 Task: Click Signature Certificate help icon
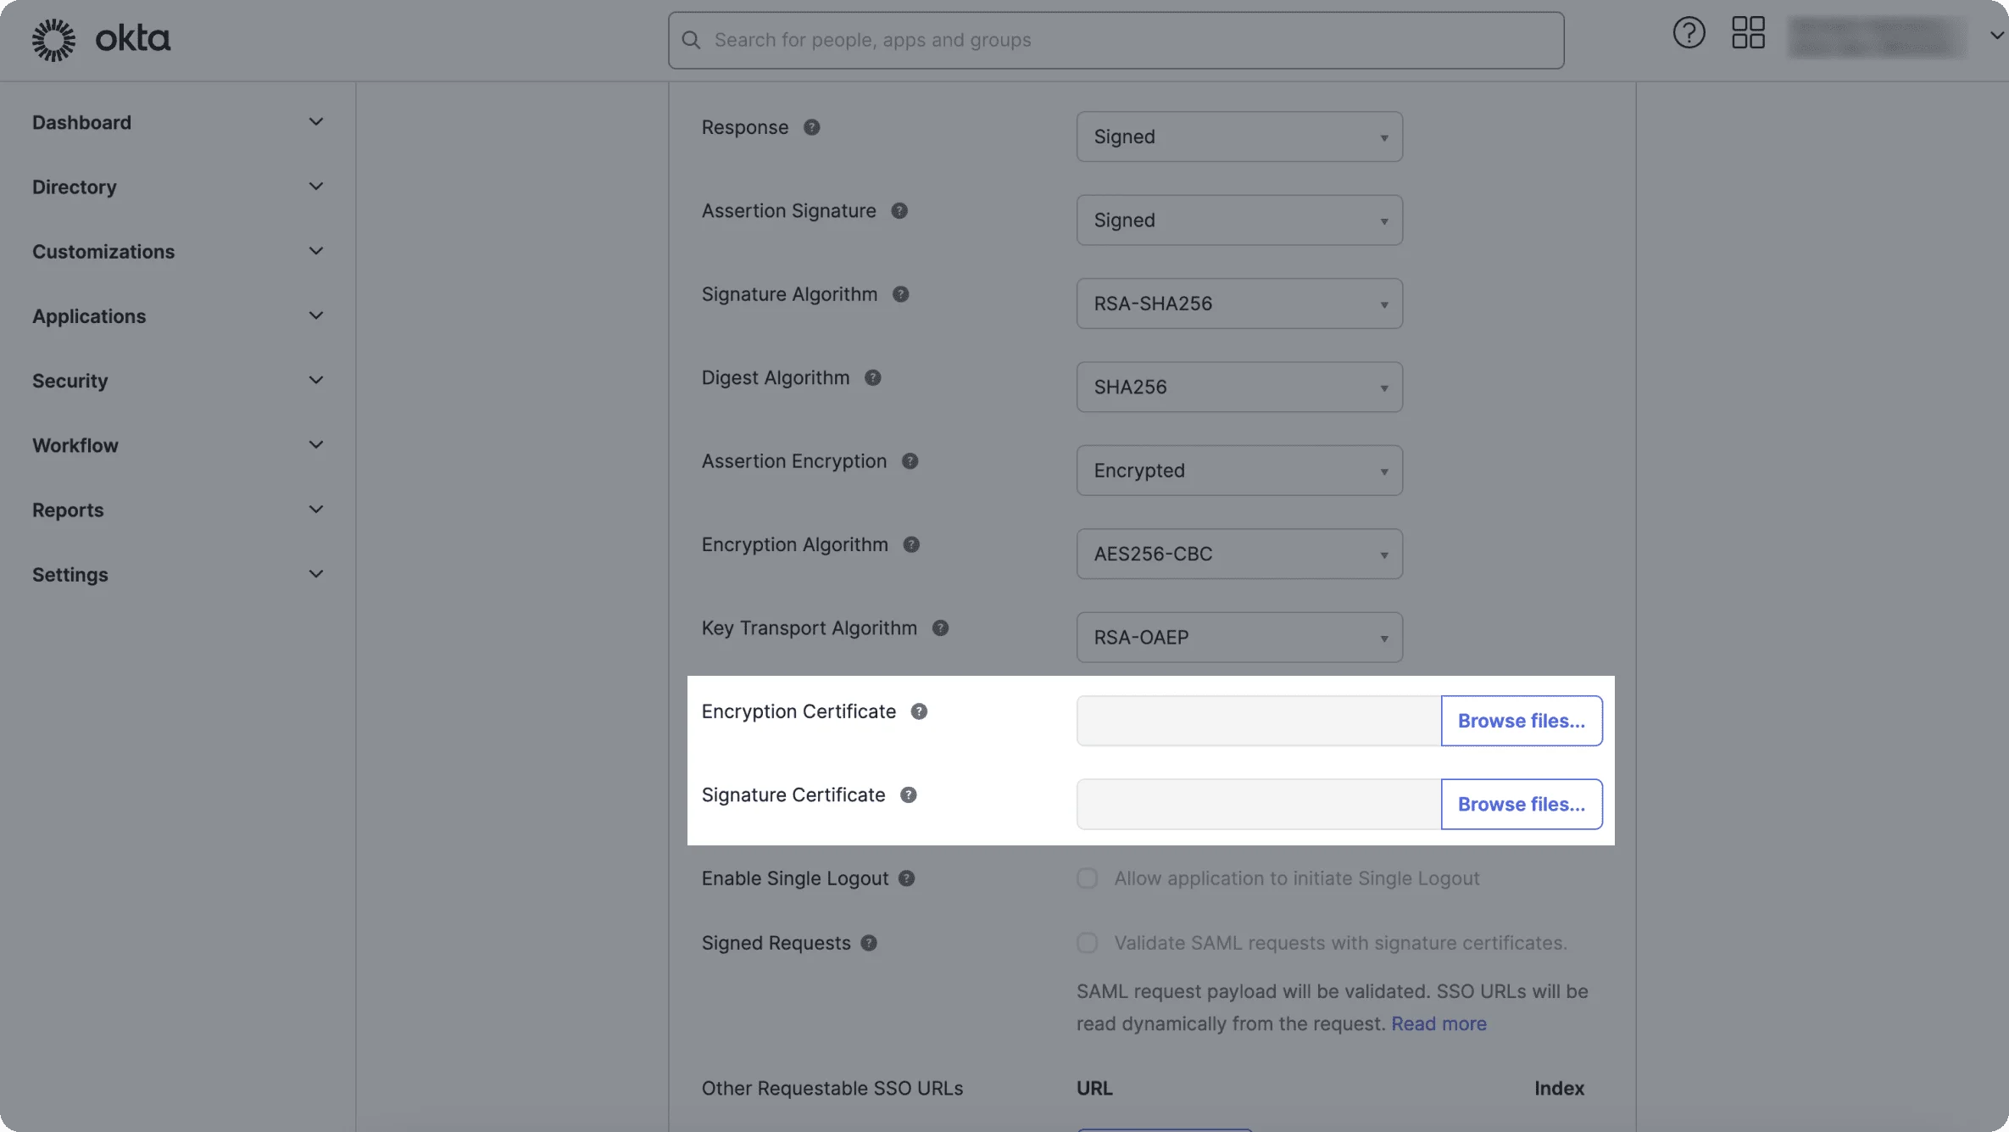[x=908, y=795]
